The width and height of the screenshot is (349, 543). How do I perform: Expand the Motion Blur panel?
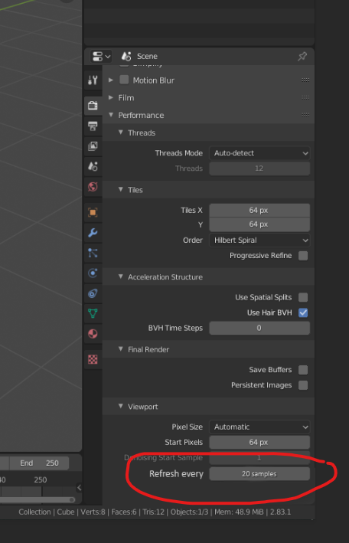point(111,80)
